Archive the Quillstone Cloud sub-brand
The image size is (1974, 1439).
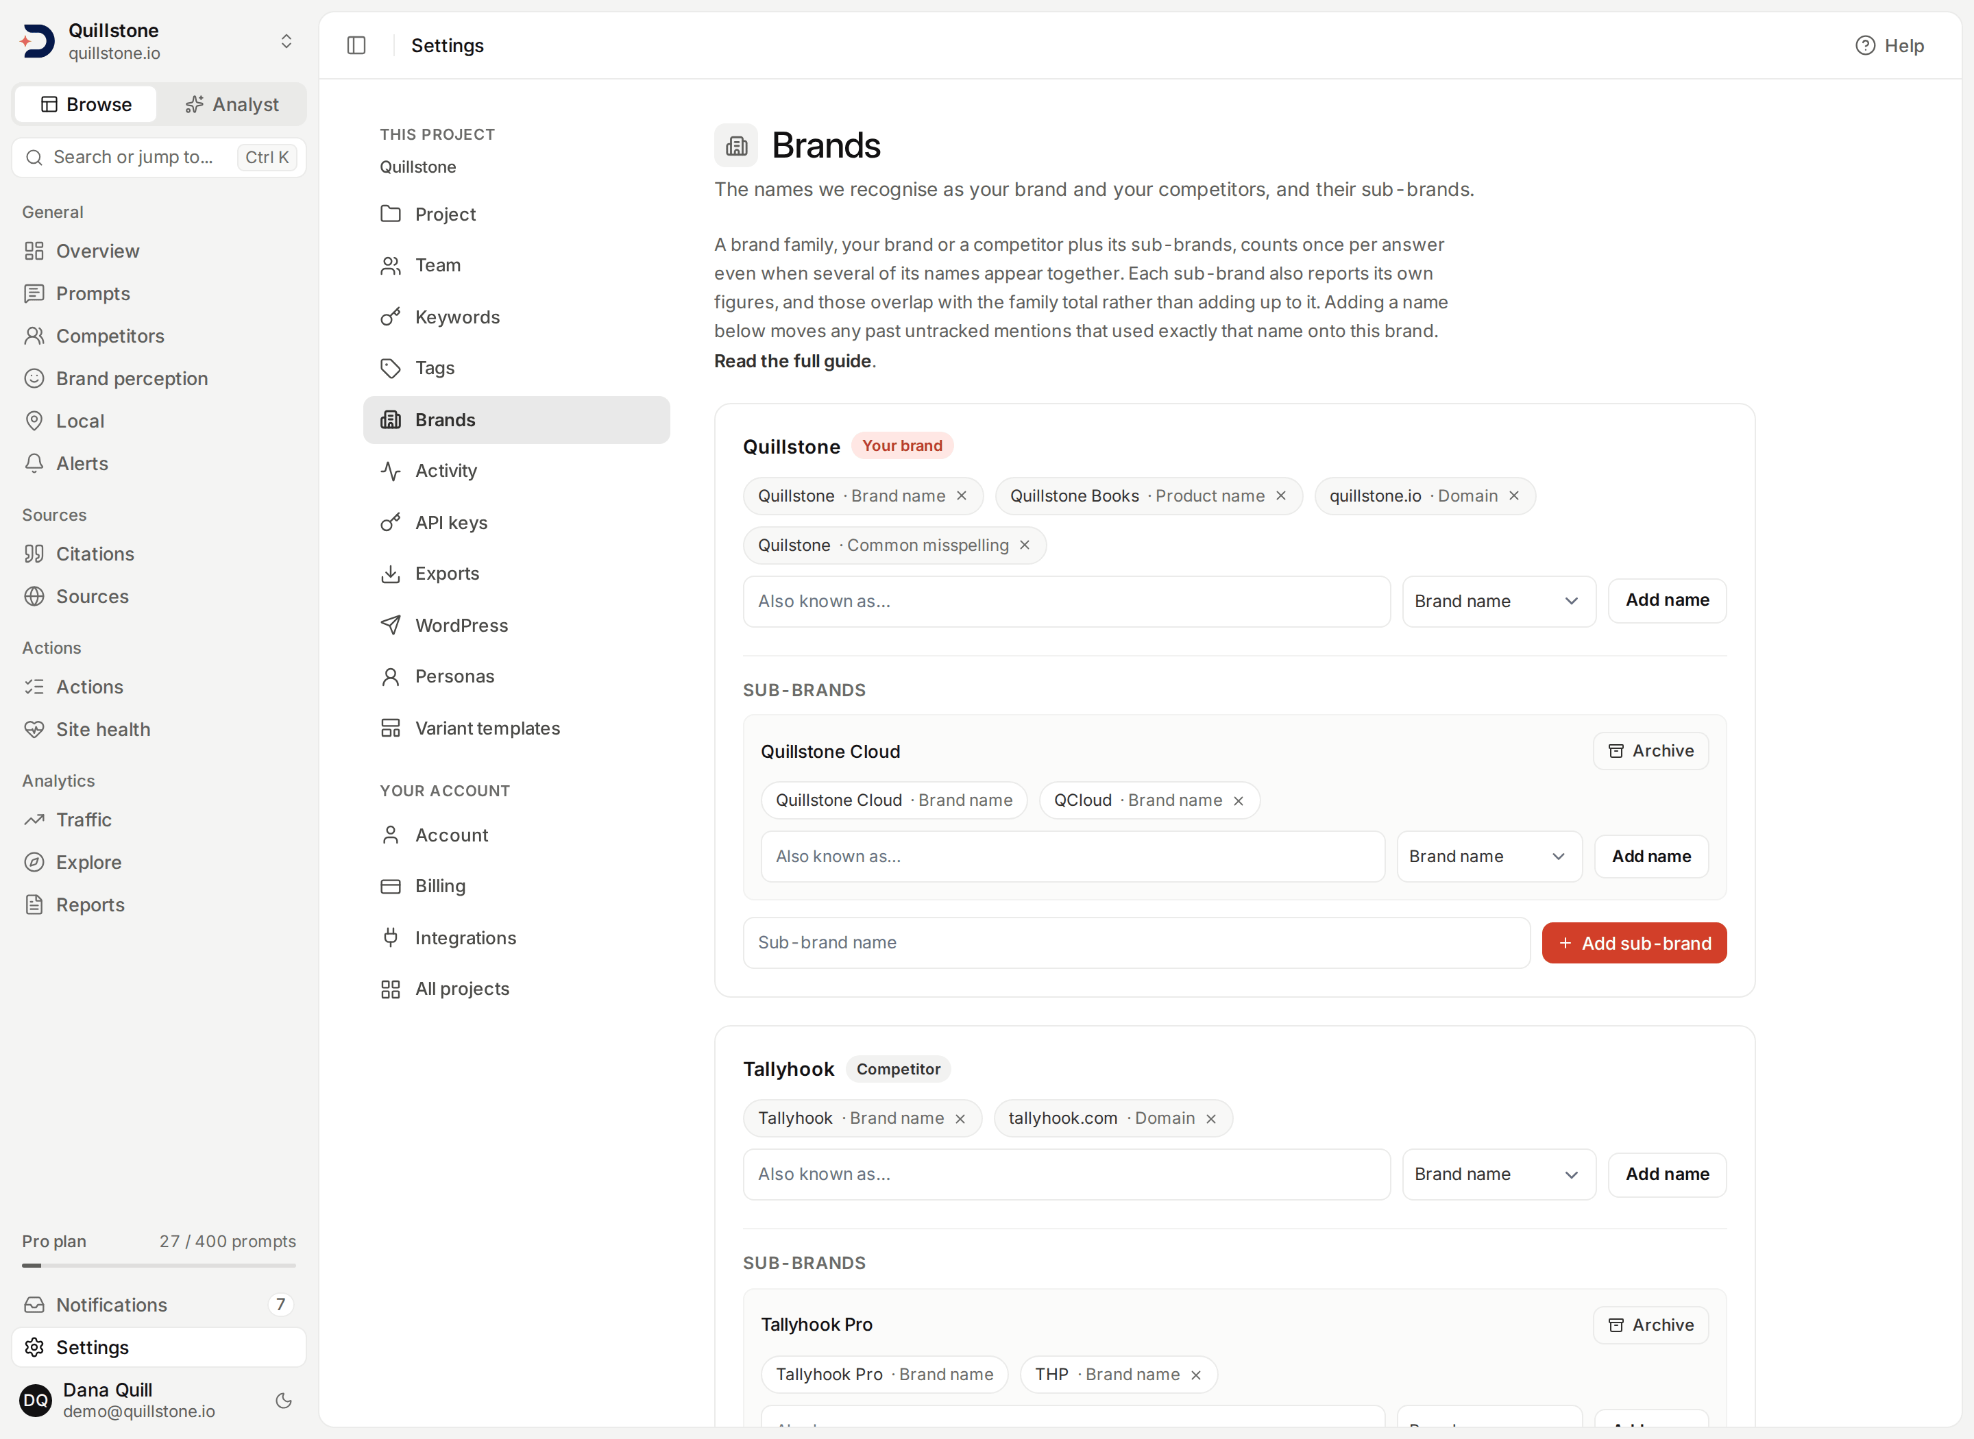coord(1650,751)
